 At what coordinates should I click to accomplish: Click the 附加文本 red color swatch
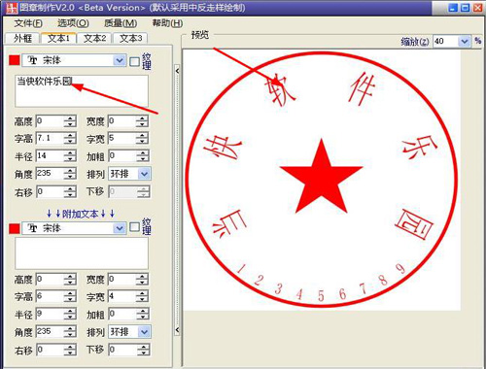pyautogui.click(x=15, y=228)
